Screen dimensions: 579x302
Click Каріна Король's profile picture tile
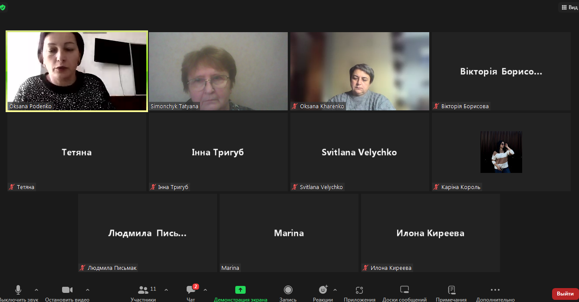point(501,152)
